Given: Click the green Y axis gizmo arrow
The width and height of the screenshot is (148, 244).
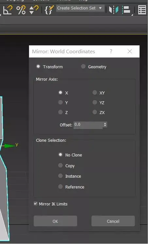Looking at the screenshot, I should [x=10, y=146].
